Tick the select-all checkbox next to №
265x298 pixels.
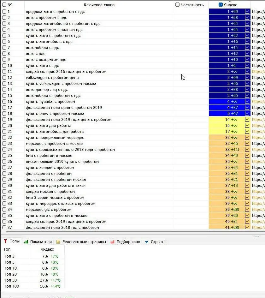4,5
